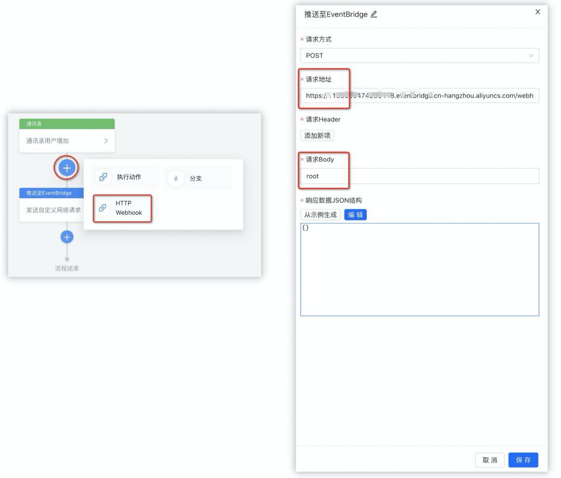The width and height of the screenshot is (561, 478).
Task: Choose the 分支 option
Action: [x=197, y=178]
